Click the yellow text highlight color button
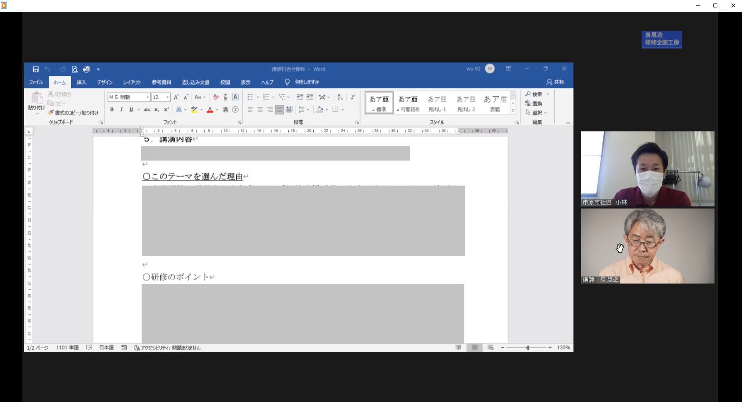Image resolution: width=742 pixels, height=402 pixels. pyautogui.click(x=194, y=109)
